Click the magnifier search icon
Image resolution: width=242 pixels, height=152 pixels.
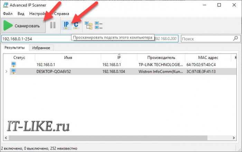click(x=236, y=38)
